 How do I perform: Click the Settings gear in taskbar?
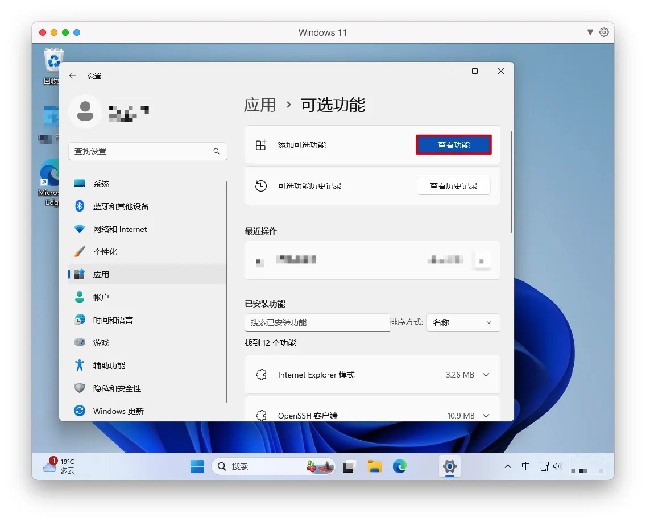pyautogui.click(x=449, y=466)
